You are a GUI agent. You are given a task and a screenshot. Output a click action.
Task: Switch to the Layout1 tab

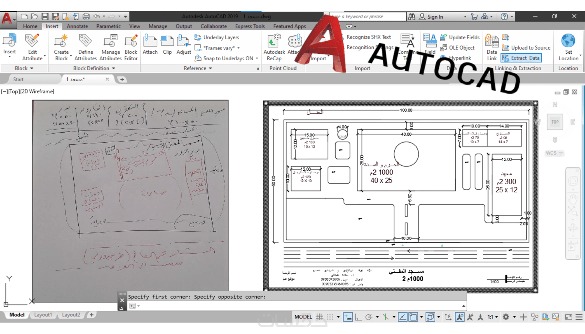point(43,315)
